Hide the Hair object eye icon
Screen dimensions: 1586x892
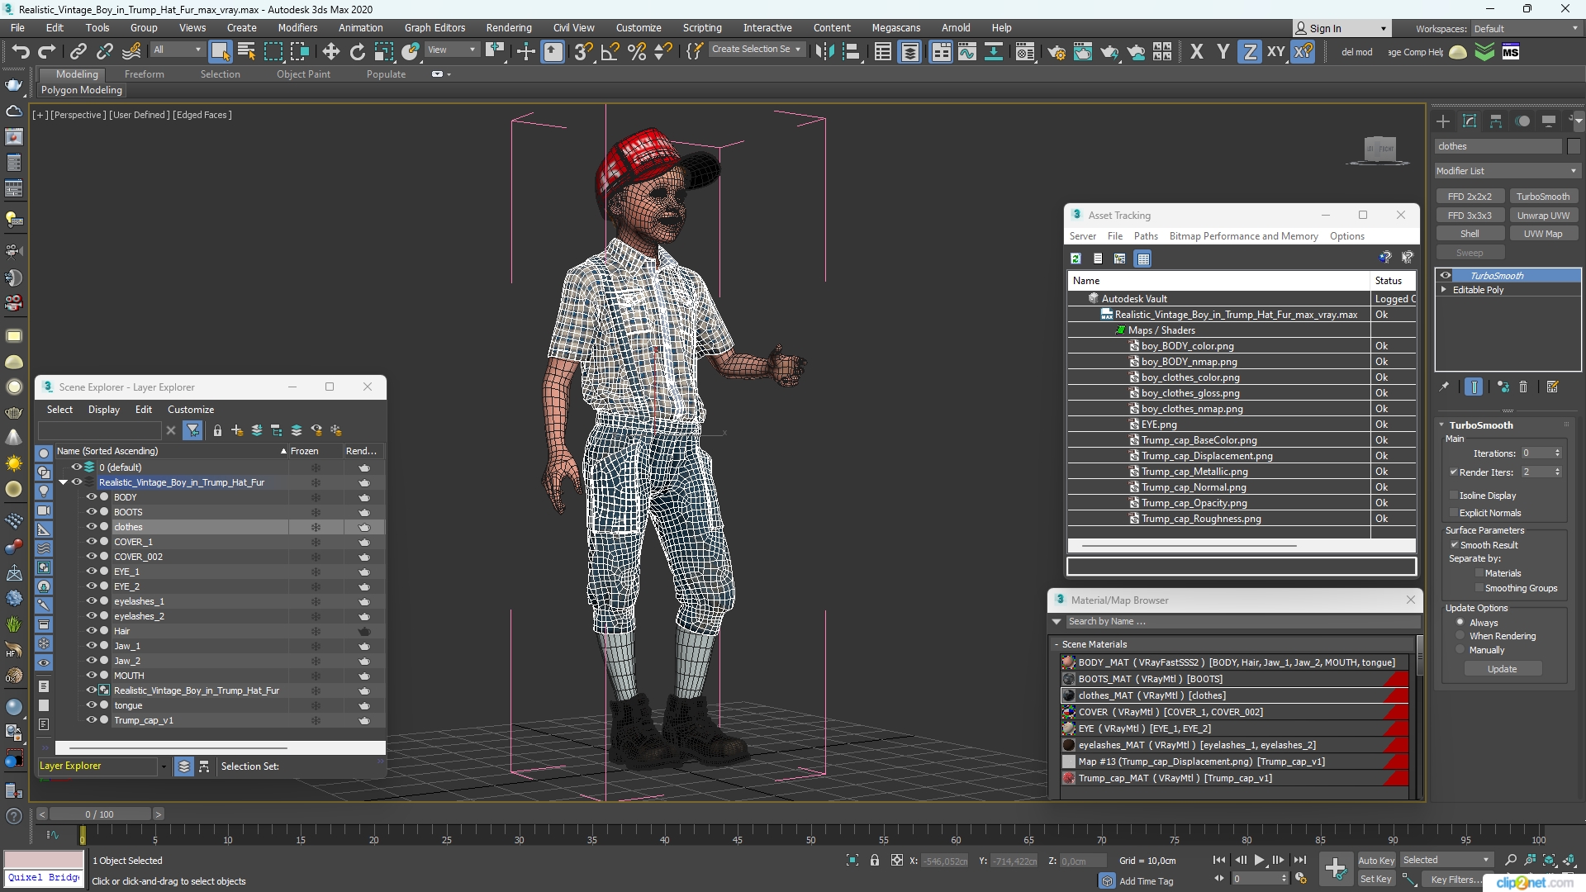(x=92, y=631)
